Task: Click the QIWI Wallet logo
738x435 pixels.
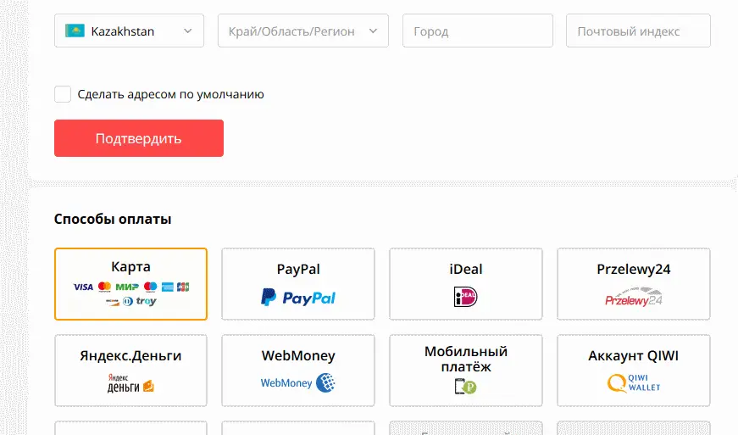Action: click(634, 383)
